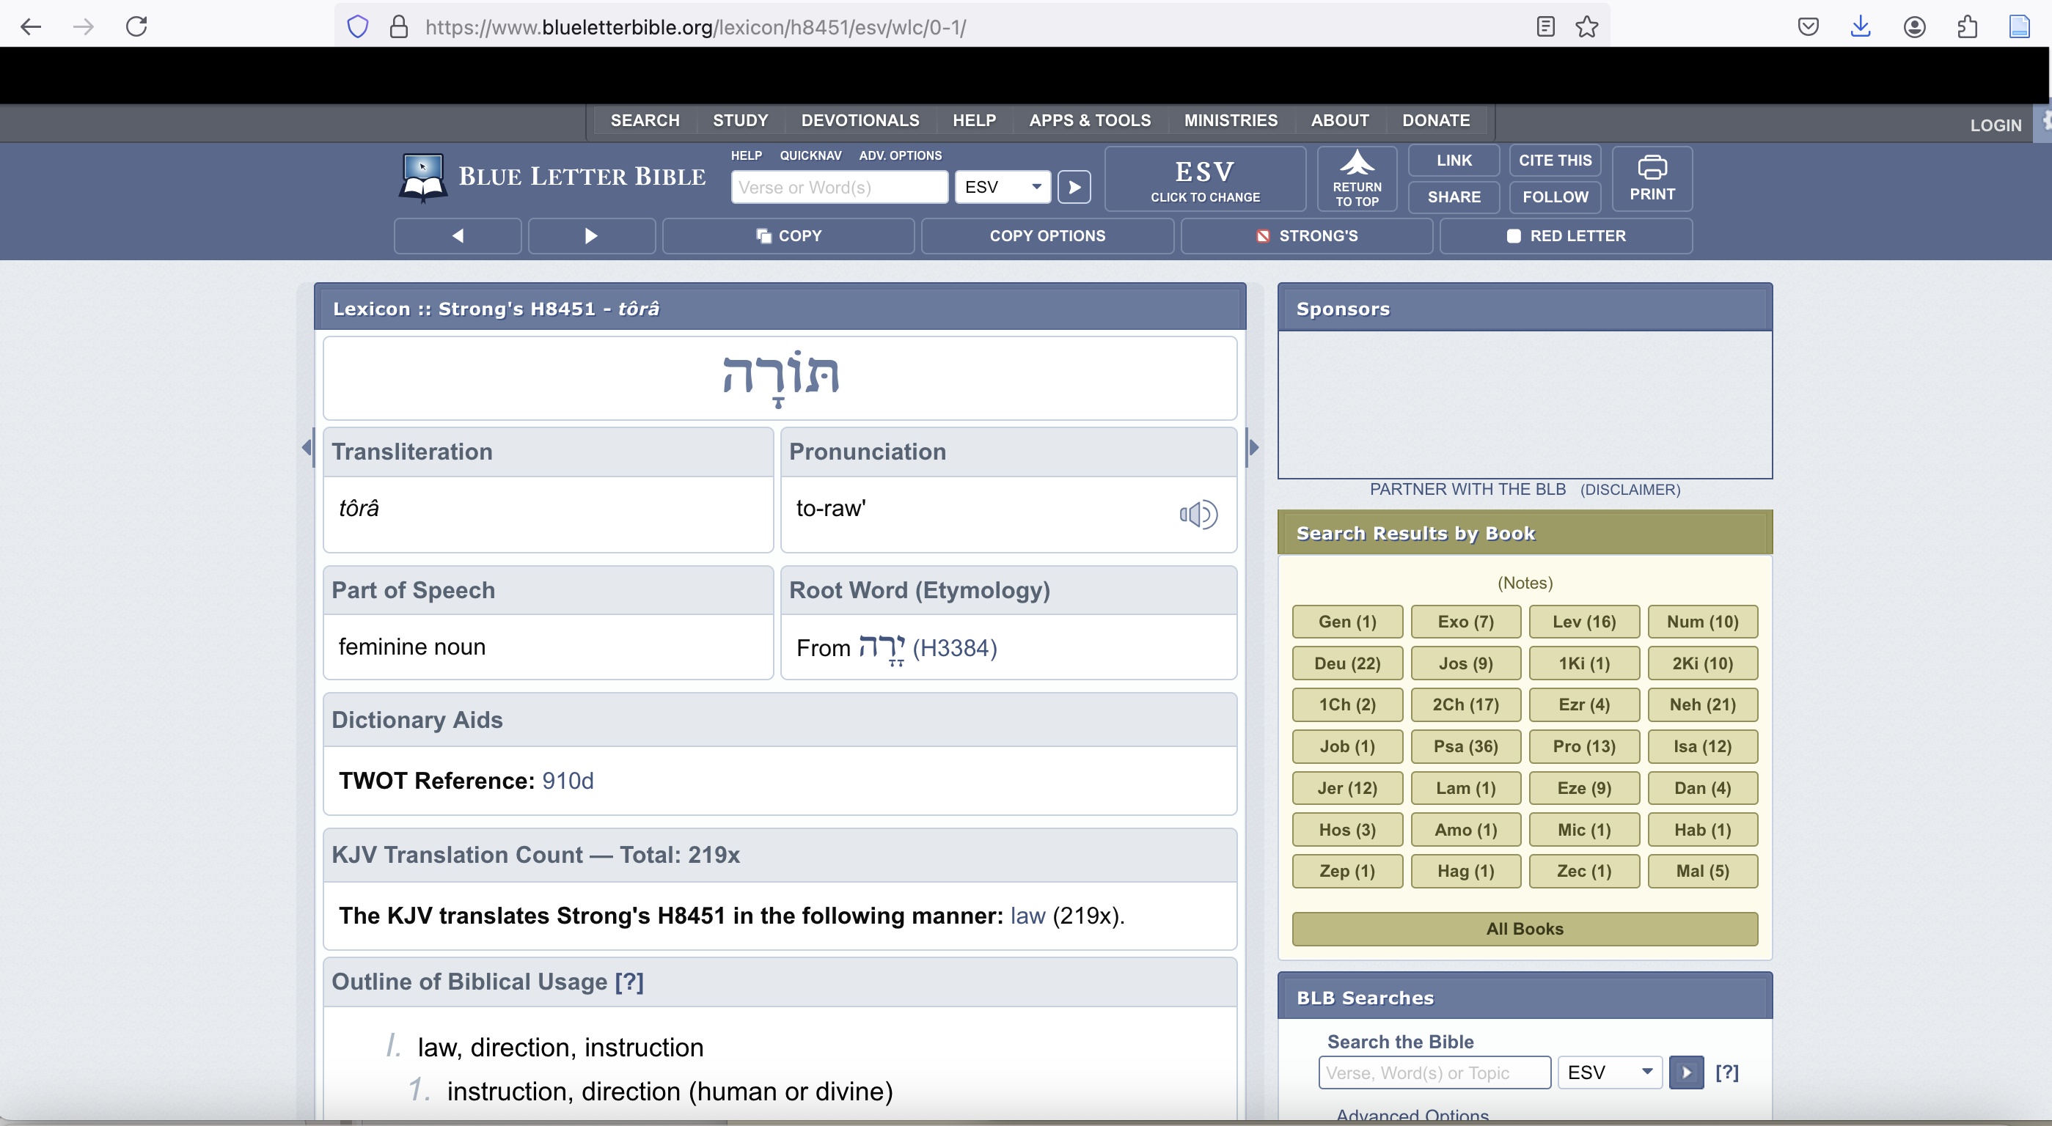Open browser extensions menu
This screenshot has height=1126, width=2052.
[1968, 27]
